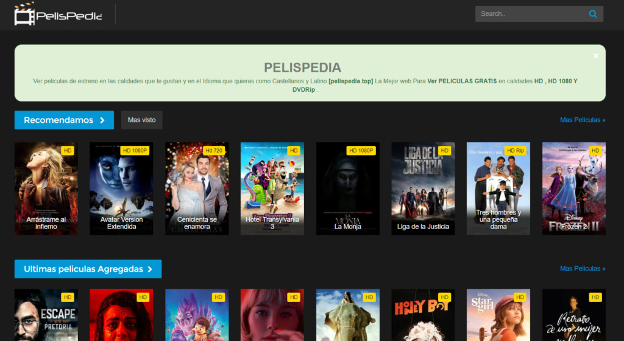624x341 pixels.
Task: Open Arrástrame al infierno poster
Action: (x=46, y=188)
